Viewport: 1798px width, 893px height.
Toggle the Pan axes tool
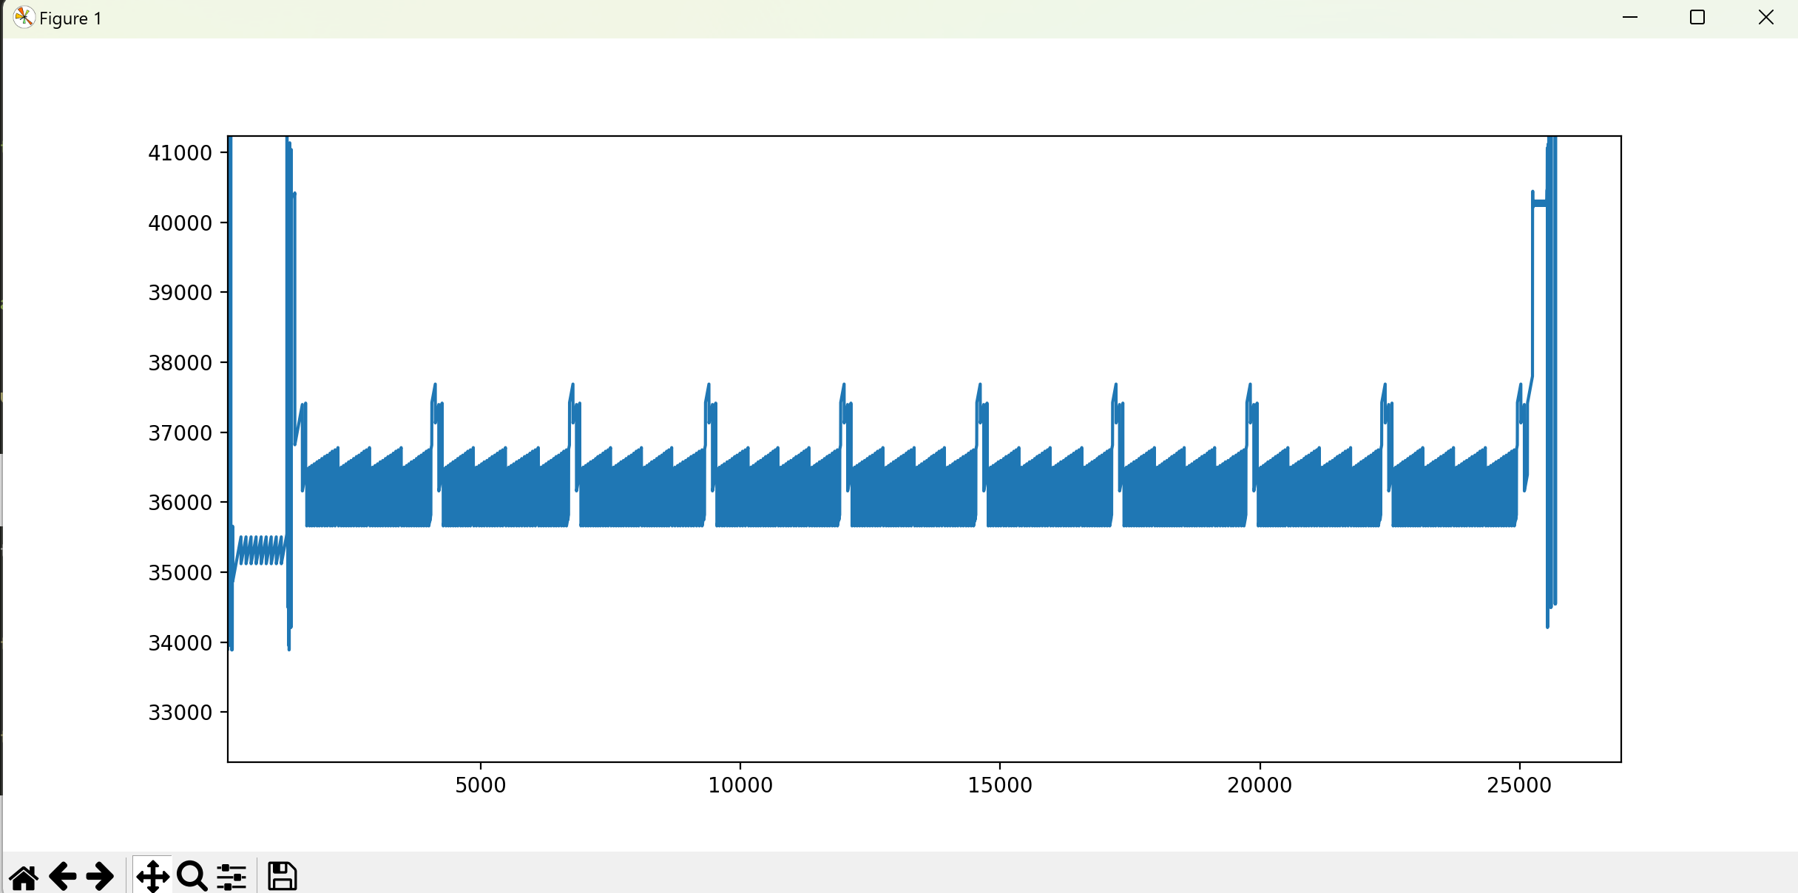click(x=152, y=877)
